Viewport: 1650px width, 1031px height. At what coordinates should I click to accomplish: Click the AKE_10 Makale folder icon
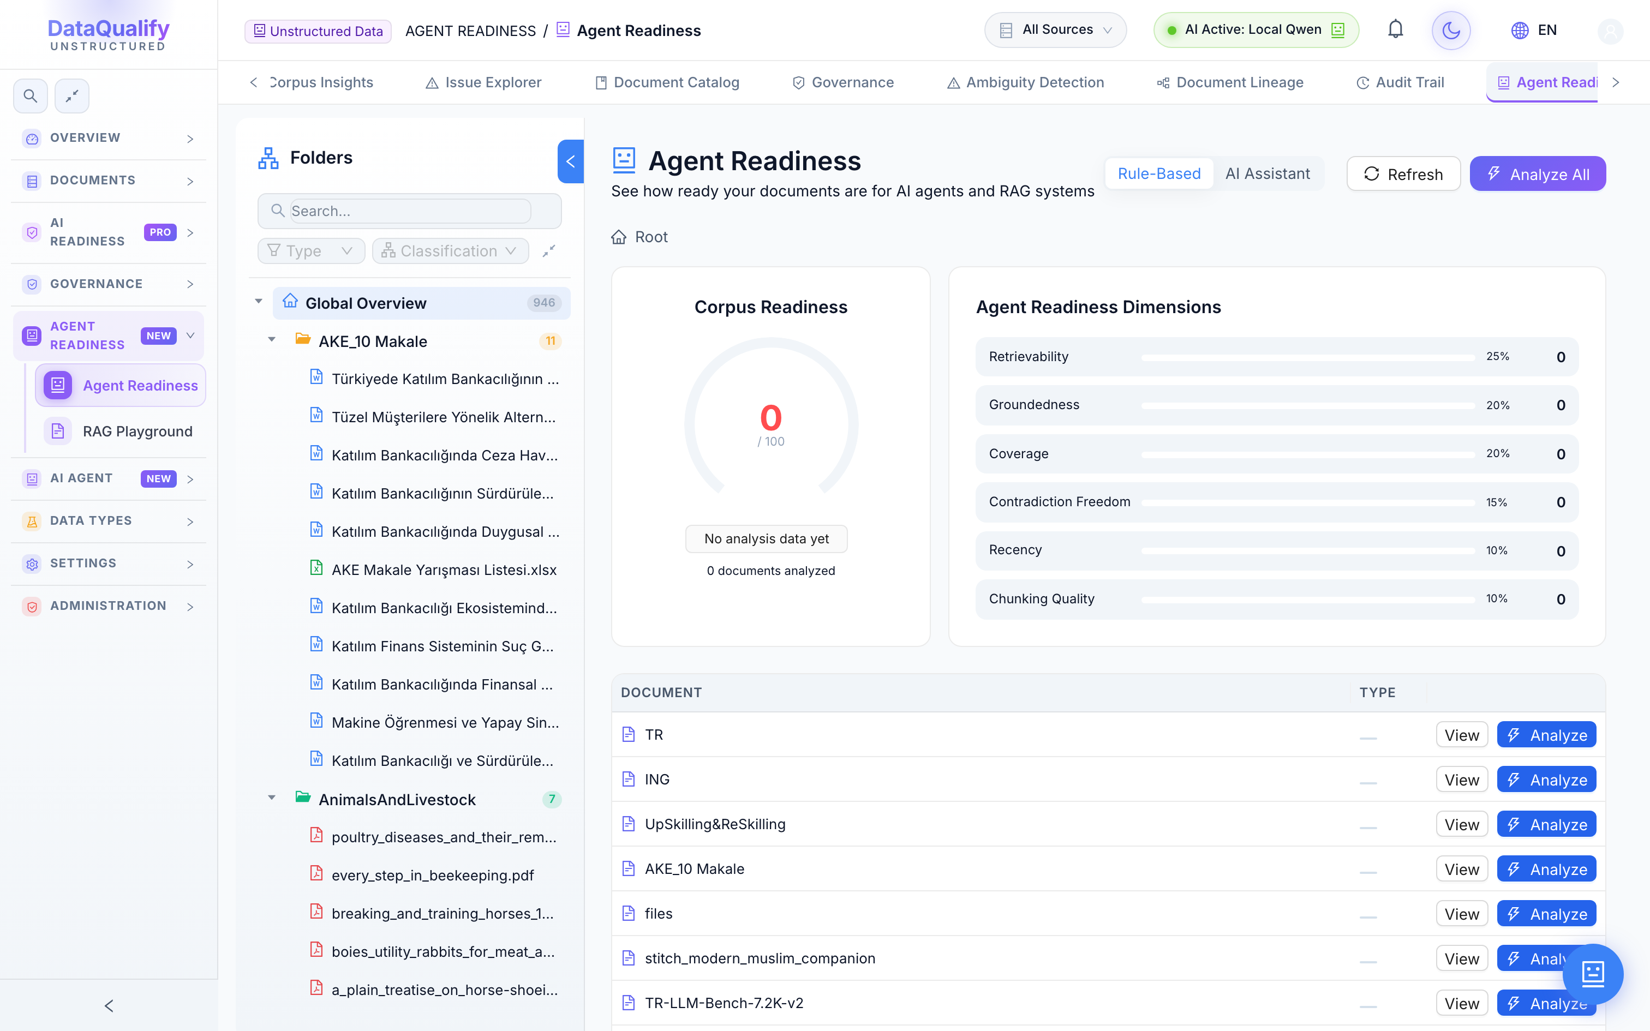[x=303, y=339]
